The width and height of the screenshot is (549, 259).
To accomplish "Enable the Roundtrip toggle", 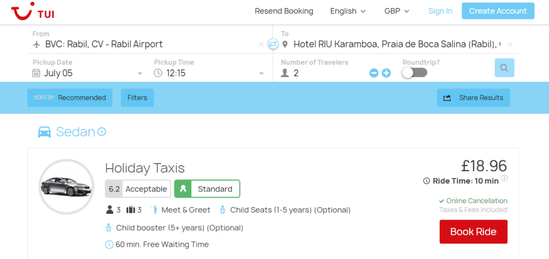I will 414,73.
